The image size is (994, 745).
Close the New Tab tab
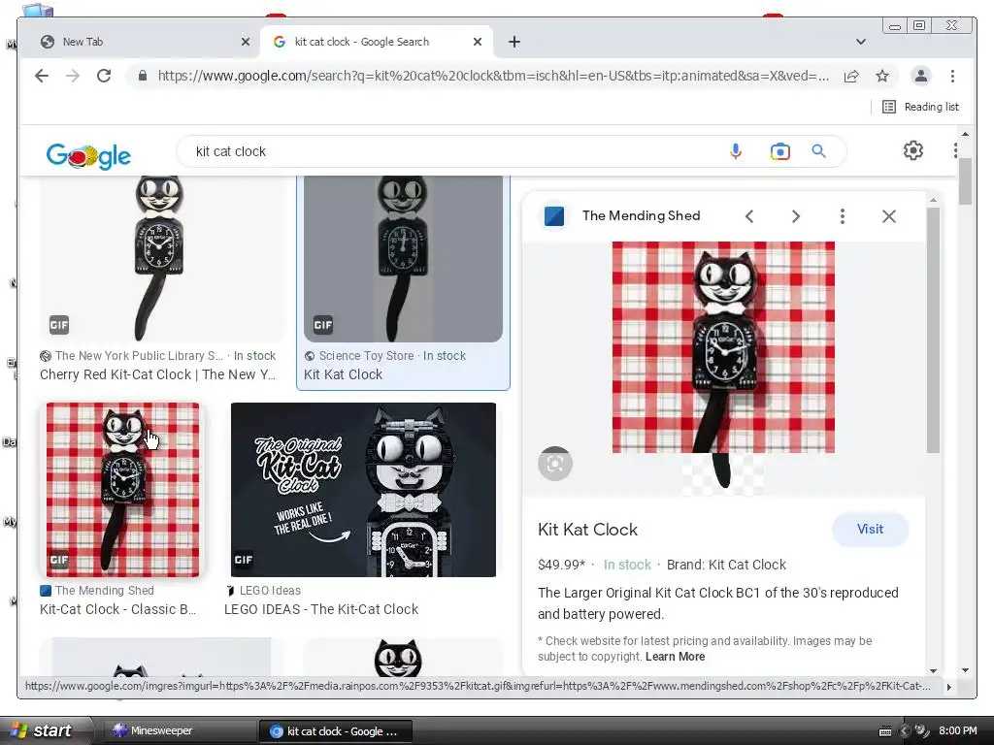(x=246, y=42)
